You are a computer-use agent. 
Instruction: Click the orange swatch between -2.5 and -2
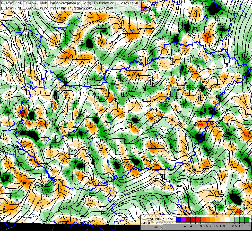pyautogui.click(x=208, y=219)
